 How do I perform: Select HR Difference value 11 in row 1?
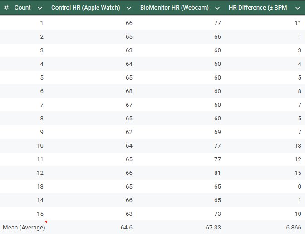[298, 23]
